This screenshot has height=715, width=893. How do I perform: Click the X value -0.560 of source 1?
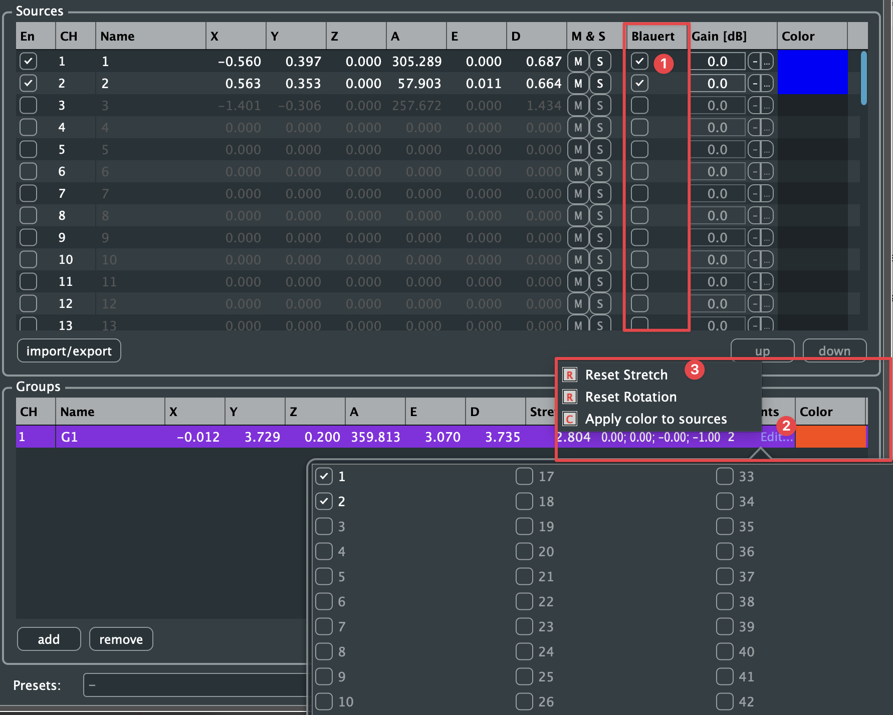(x=240, y=62)
